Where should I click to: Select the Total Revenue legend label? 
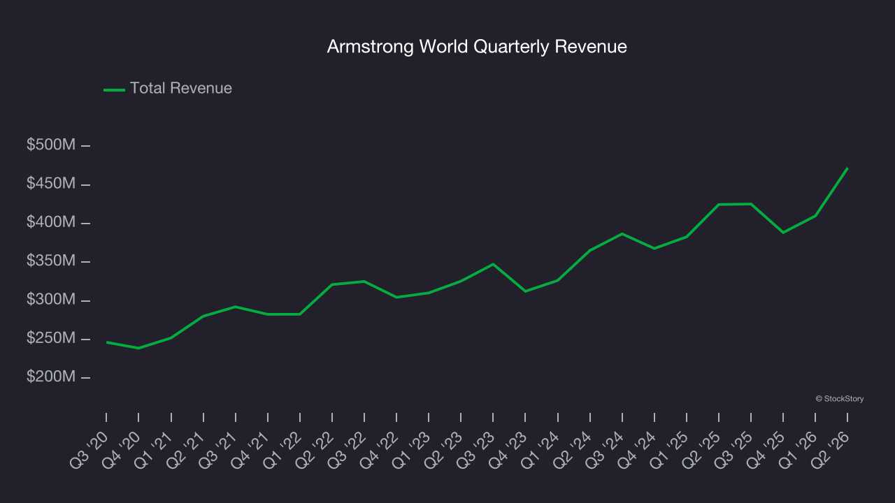[x=181, y=89]
